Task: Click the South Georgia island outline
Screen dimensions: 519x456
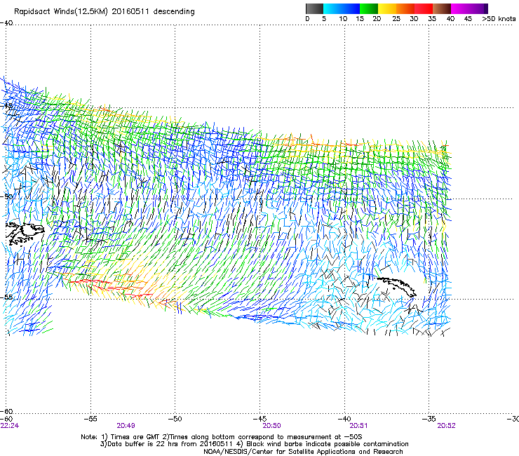Action: tap(397, 287)
